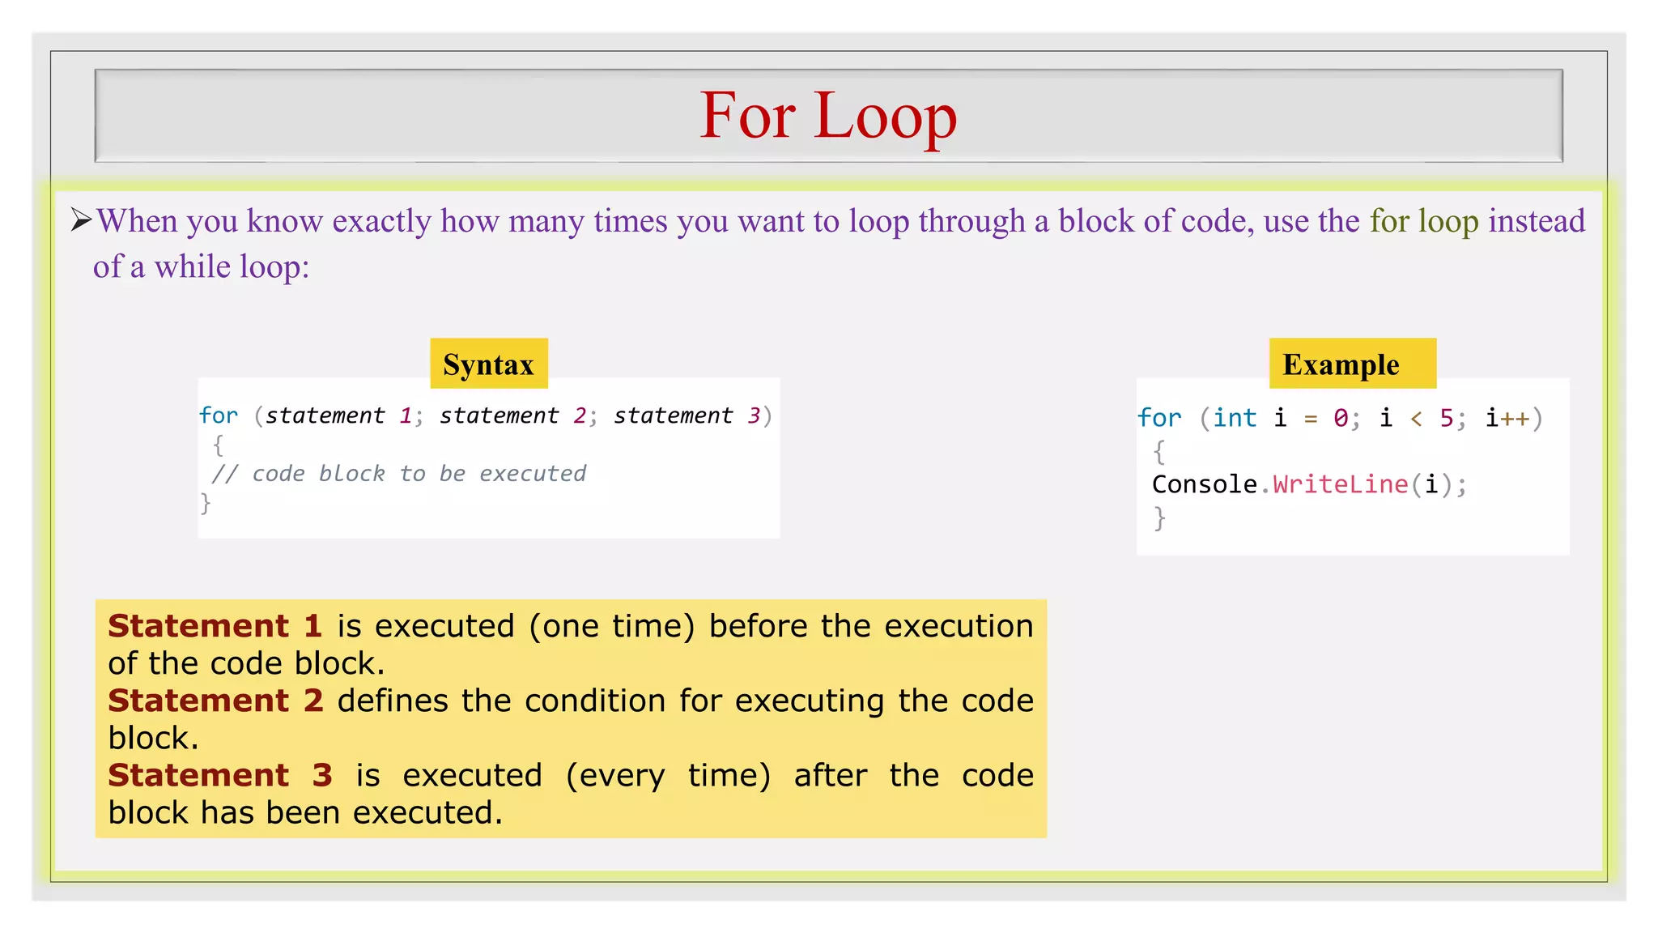Click the bold 'Statement 3' heading
Image resolution: width=1658 pixels, height=933 pixels.
tap(220, 775)
